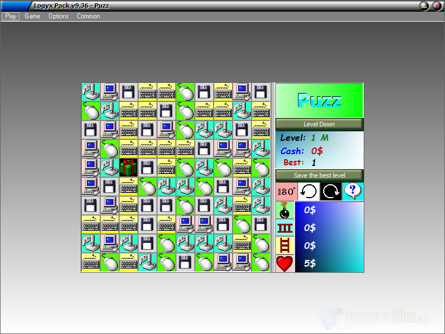The image size is (445, 334).
Task: Open the Game menu
Action: [32, 16]
